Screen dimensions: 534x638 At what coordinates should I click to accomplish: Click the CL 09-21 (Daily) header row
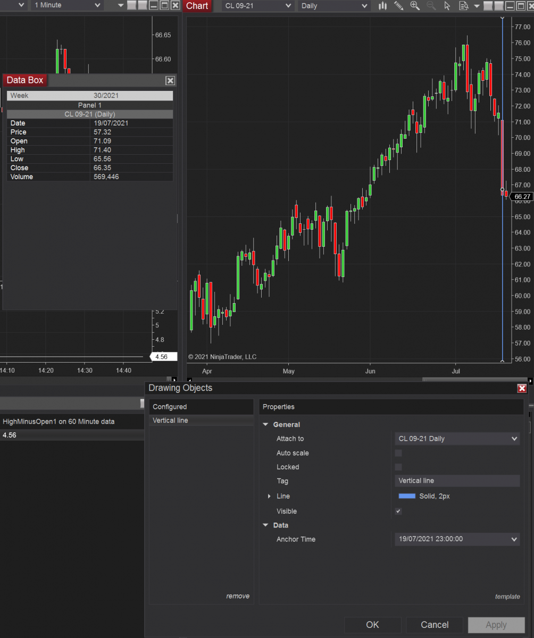coord(90,114)
